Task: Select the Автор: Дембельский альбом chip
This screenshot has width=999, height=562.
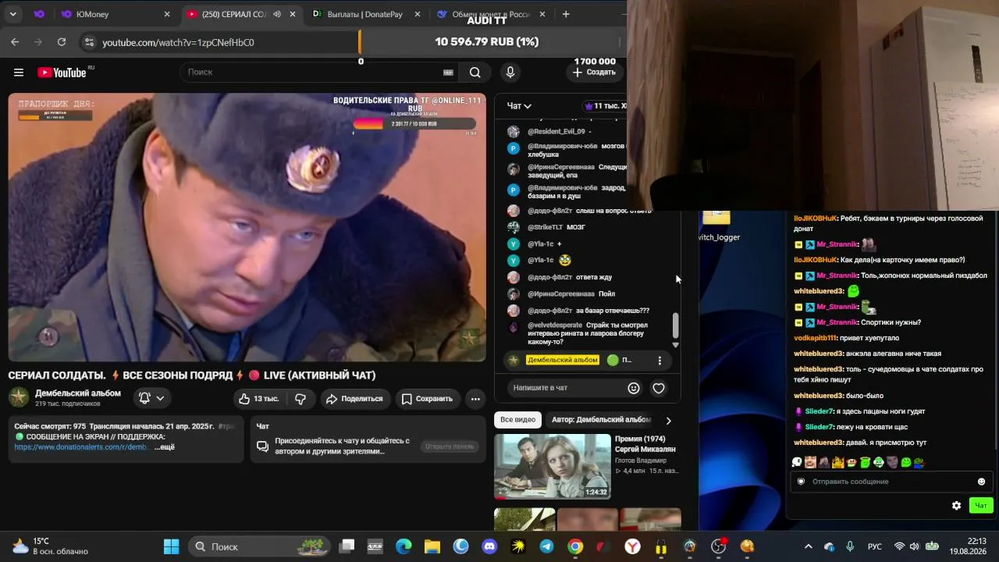Action: click(601, 420)
